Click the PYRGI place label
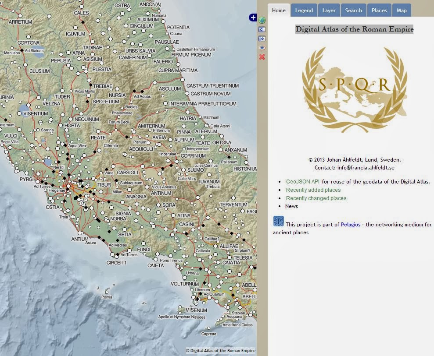 coord(27,179)
